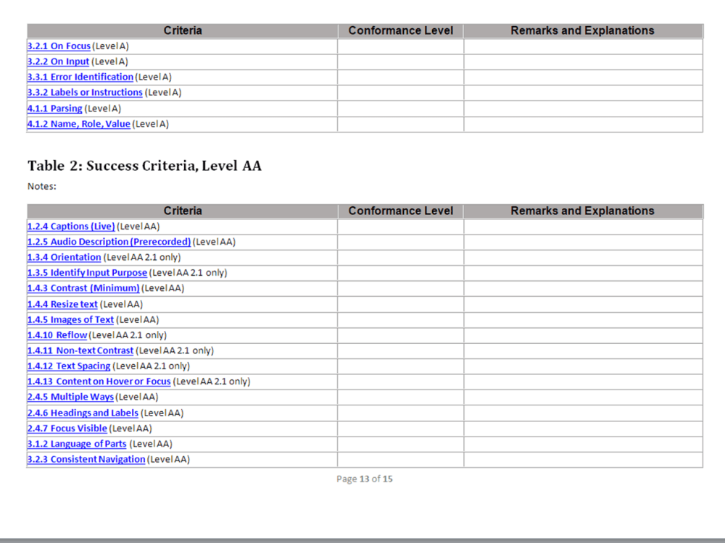Follow 3.2.3 Consistent Navigation link
This screenshot has width=725, height=543.
86,460
